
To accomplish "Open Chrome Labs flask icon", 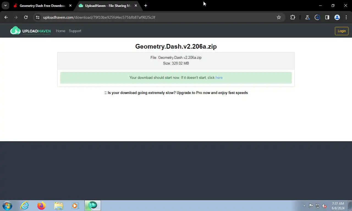I will [x=307, y=17].
